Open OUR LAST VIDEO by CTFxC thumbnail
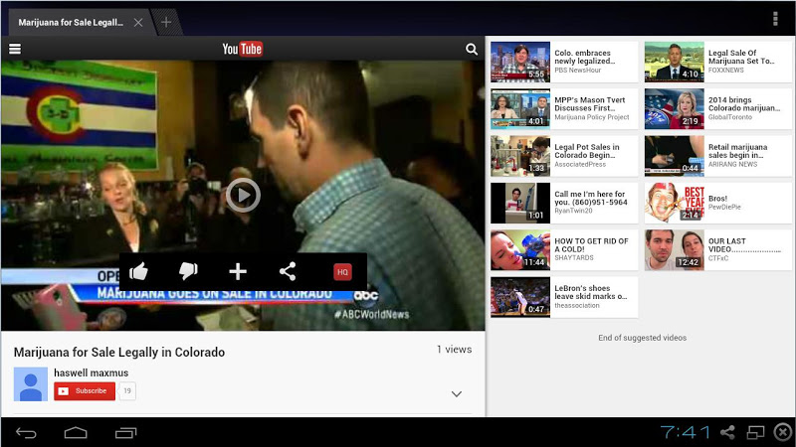Screen dimensions: 796x447 [675, 250]
